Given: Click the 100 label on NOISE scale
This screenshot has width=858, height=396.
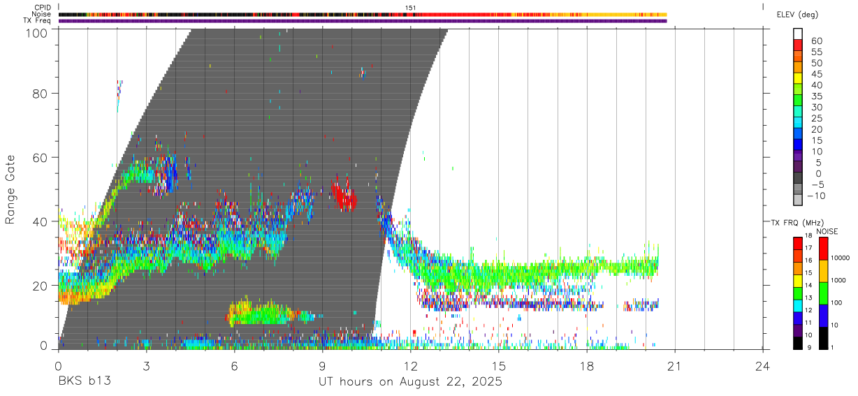Looking at the screenshot, I should pos(837,302).
